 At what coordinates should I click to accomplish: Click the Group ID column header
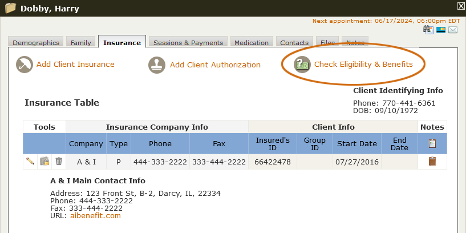click(315, 144)
